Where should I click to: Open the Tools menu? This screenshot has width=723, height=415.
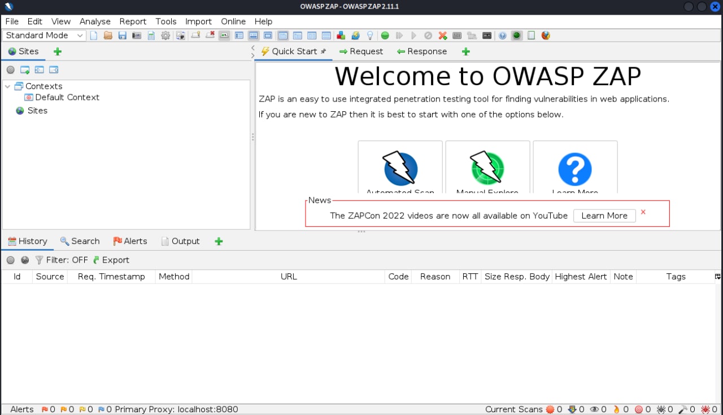166,21
